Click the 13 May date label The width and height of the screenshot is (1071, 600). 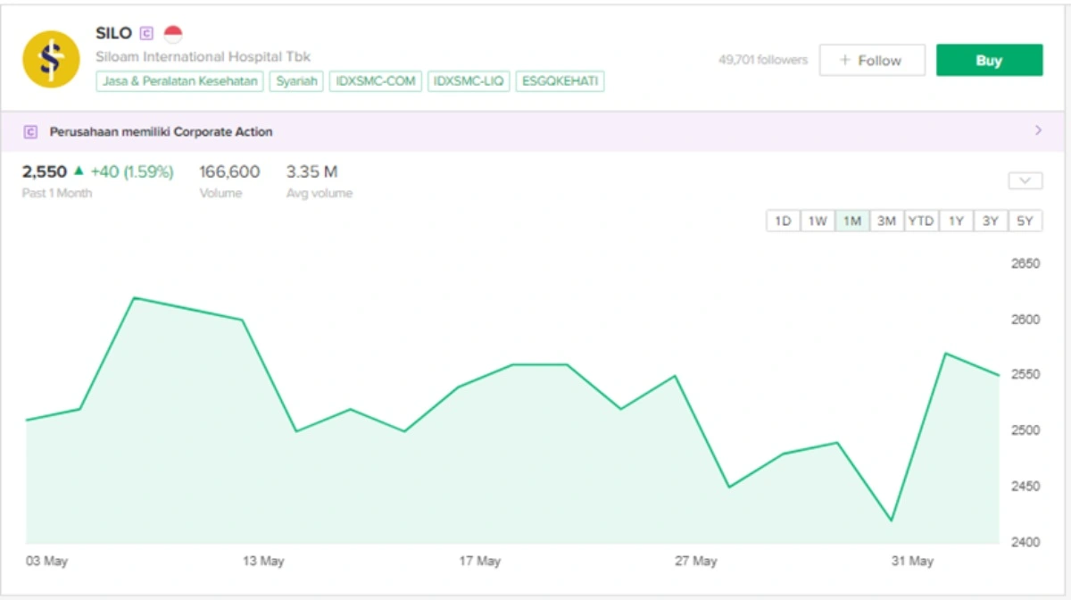coord(263,561)
